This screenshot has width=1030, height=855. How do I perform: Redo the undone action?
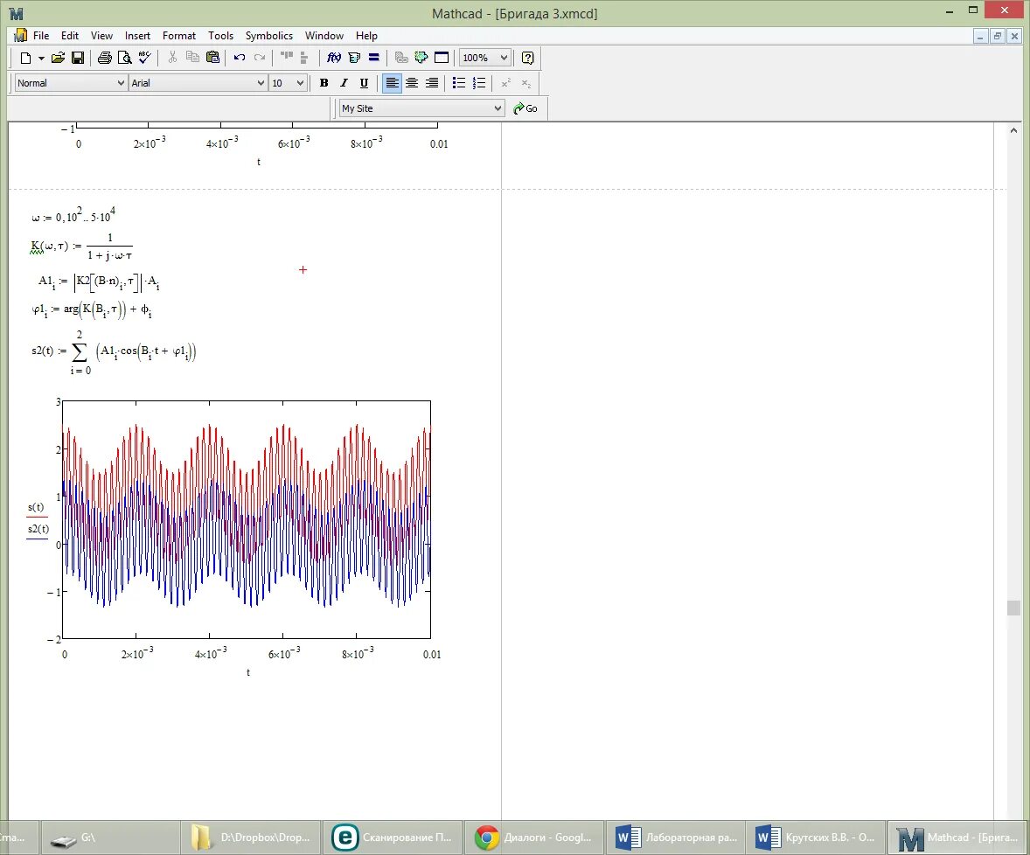pos(260,58)
